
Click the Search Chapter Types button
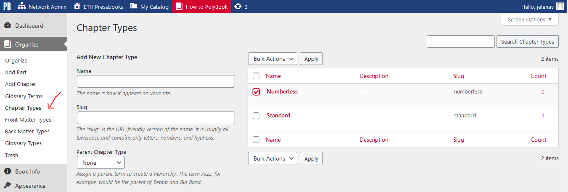(x=527, y=42)
